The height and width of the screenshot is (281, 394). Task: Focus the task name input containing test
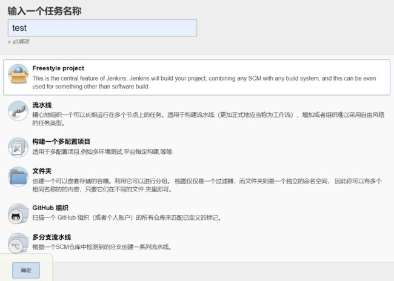tap(102, 28)
